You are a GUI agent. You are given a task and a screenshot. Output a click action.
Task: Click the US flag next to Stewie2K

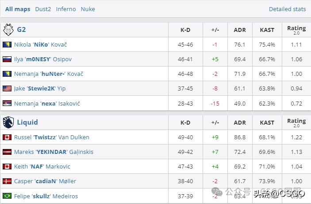coord(7,88)
